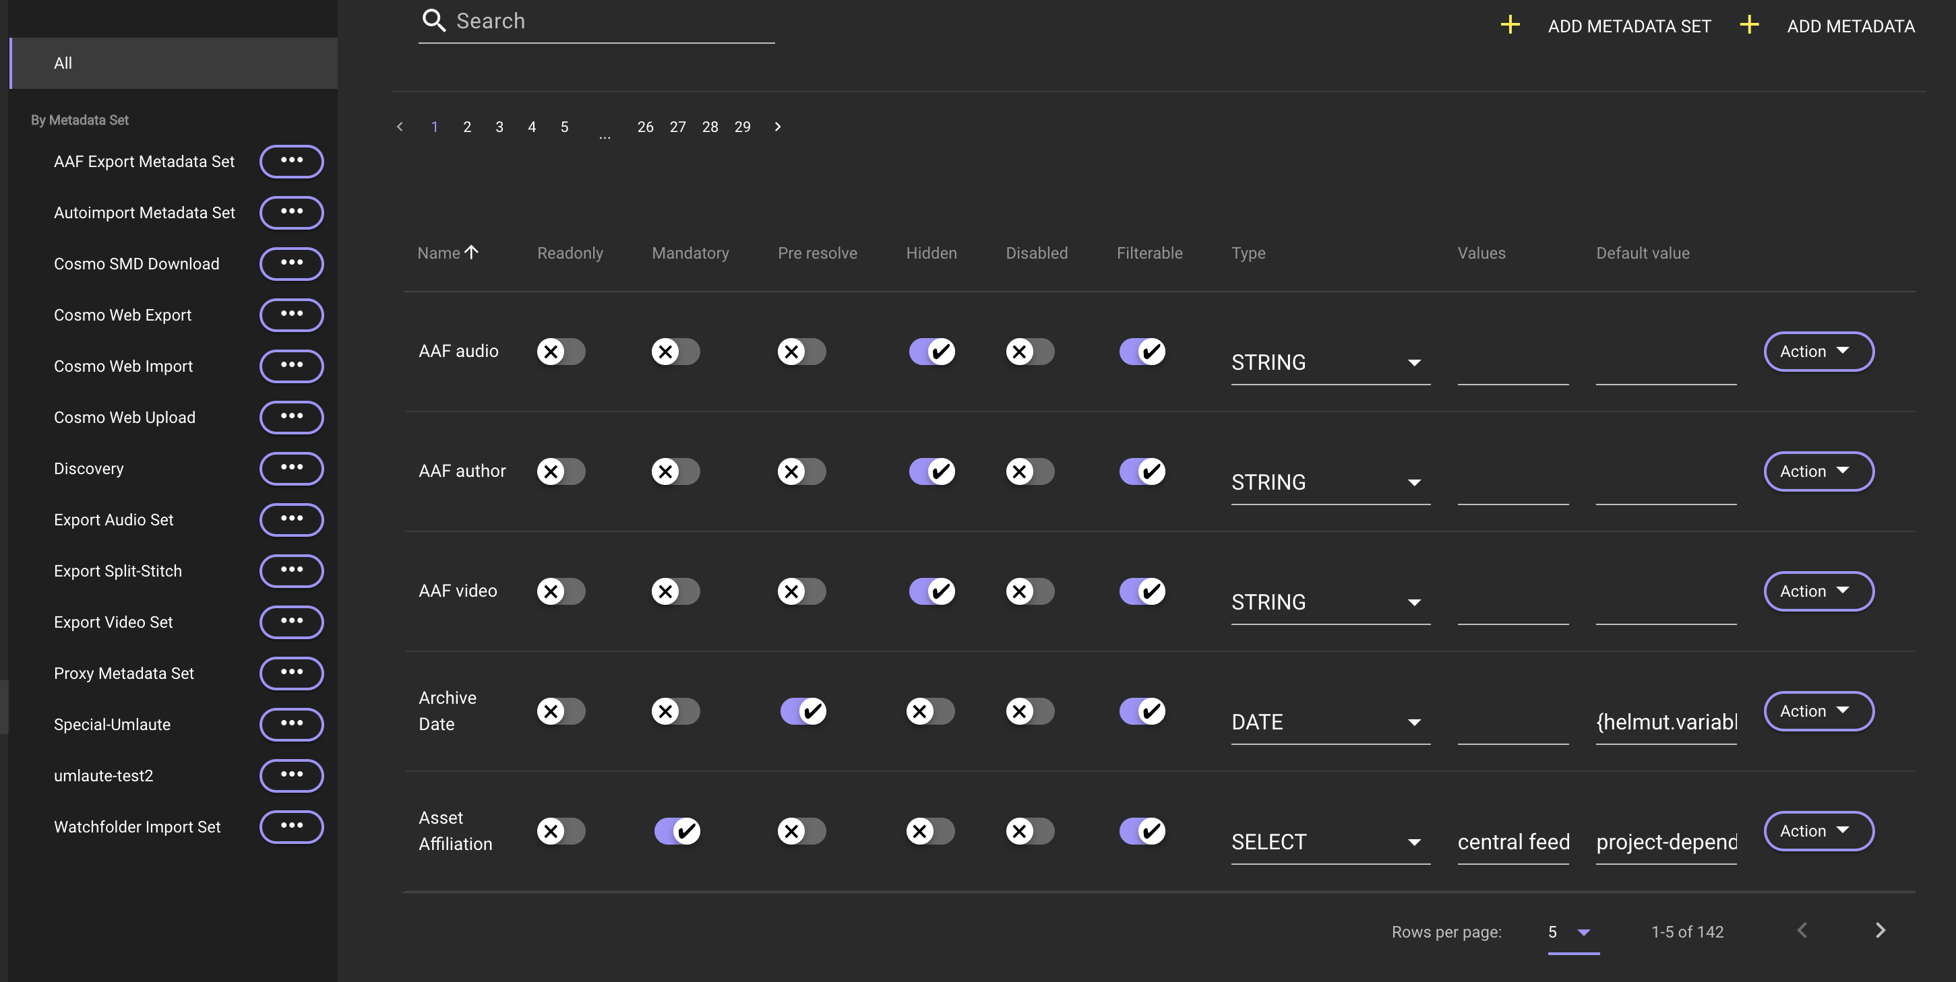Open three-dots menu for AAF Export Metadata Set

coord(292,161)
